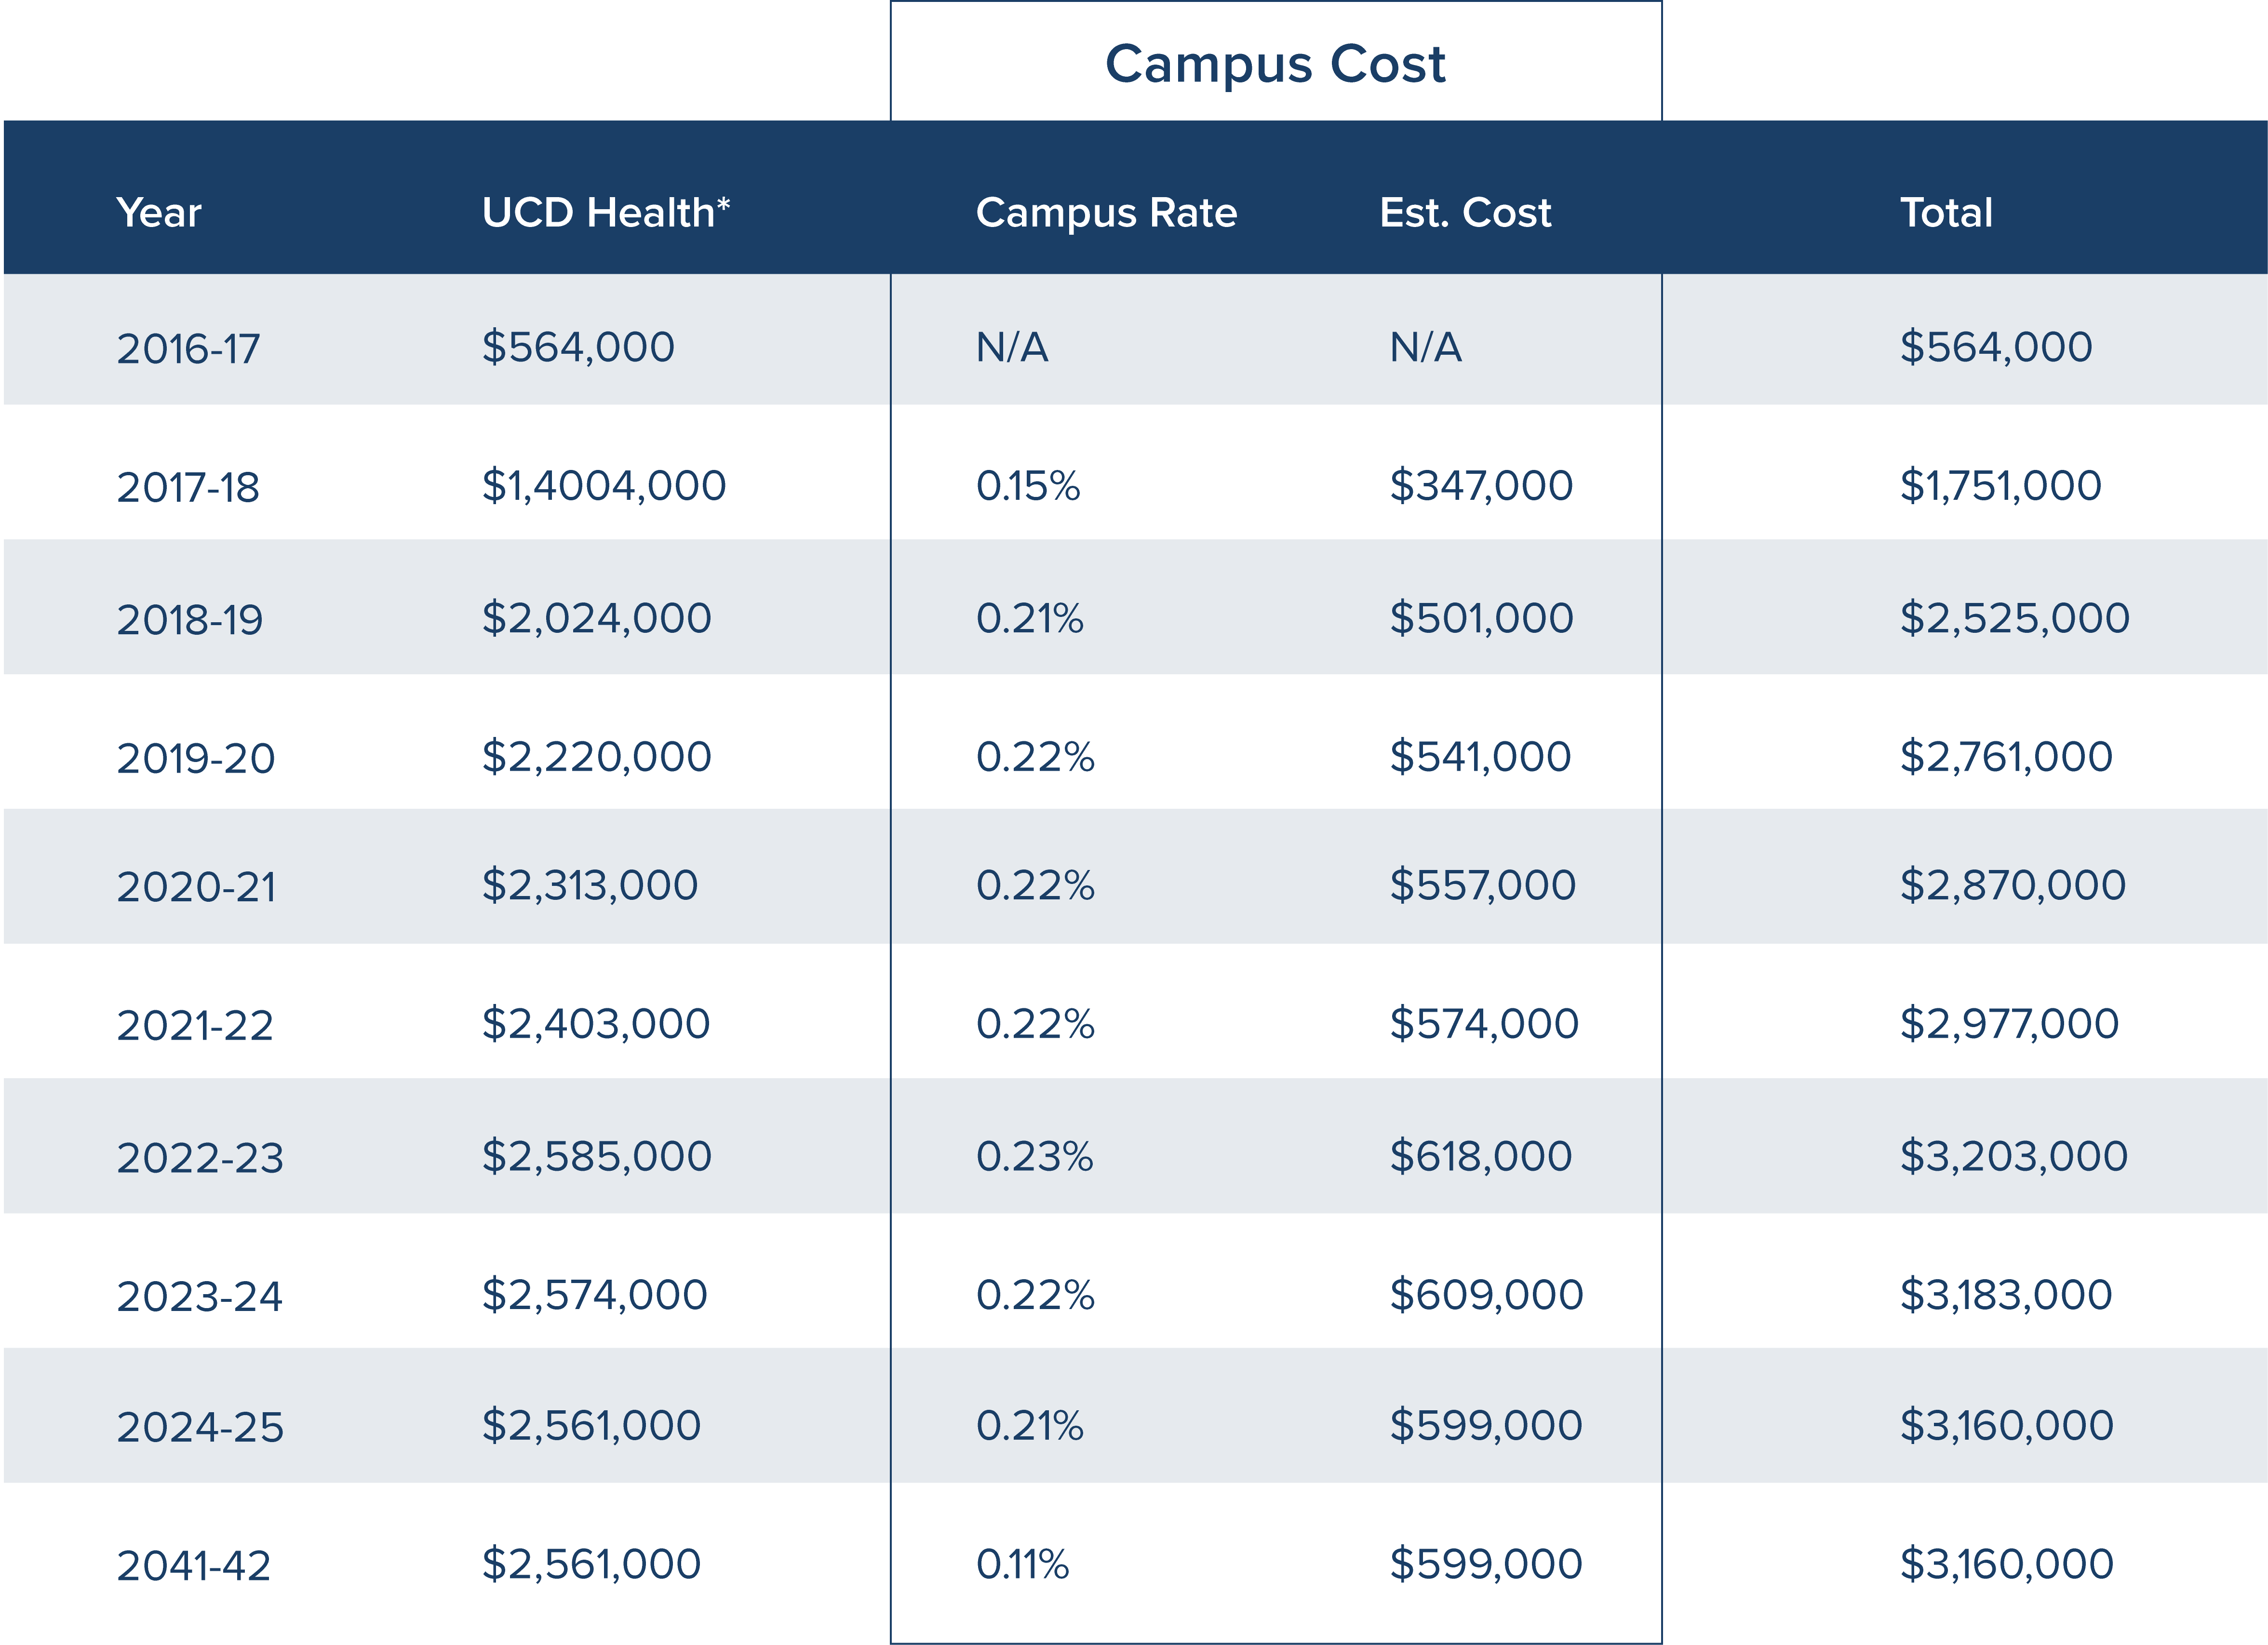Click the Est. Cost column header

(x=1465, y=213)
